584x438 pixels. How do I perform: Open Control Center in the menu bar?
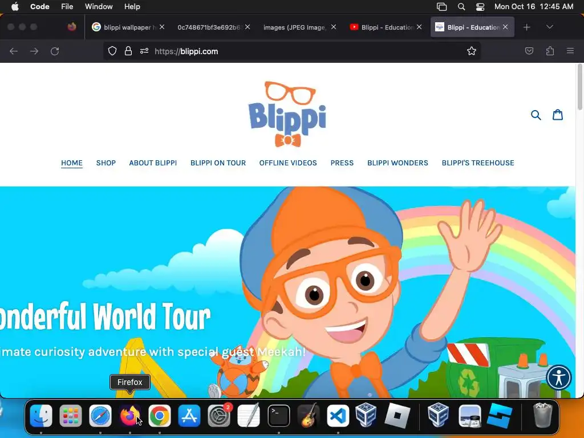pyautogui.click(x=480, y=7)
